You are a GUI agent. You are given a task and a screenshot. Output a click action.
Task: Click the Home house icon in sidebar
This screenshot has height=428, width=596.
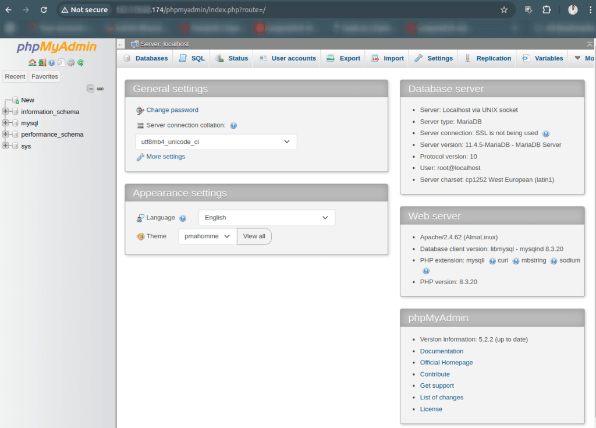tap(33, 62)
